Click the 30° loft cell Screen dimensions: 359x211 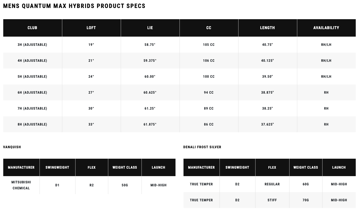point(91,109)
